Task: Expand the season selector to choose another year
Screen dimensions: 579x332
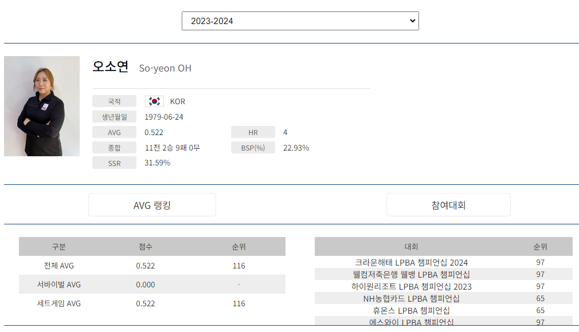Action: (300, 21)
